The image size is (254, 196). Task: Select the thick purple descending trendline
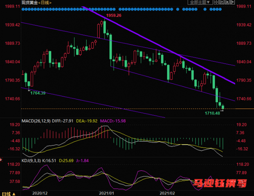pos(159,45)
